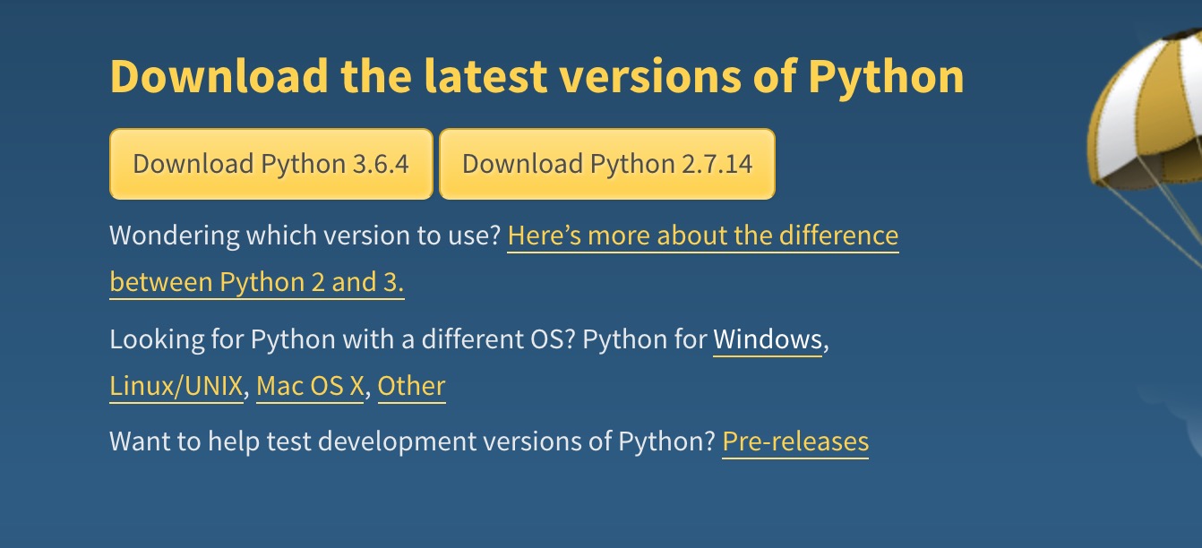Click the 'Download the latest versions of Python' heading

[x=537, y=77]
